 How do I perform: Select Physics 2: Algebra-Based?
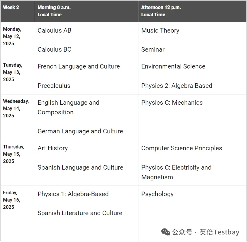pos(177,86)
